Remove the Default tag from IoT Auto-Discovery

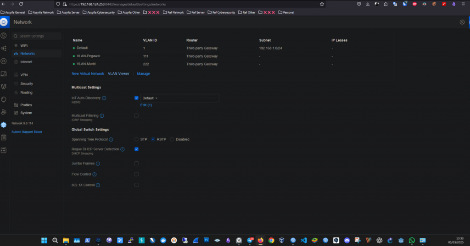[156, 98]
